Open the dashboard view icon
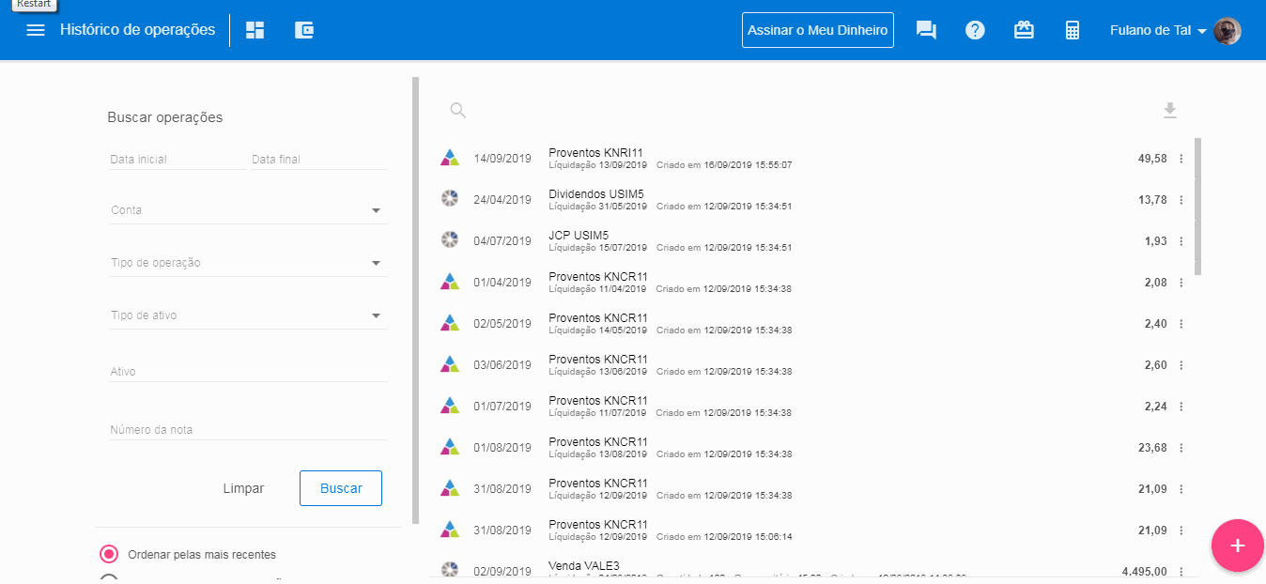 tap(255, 30)
